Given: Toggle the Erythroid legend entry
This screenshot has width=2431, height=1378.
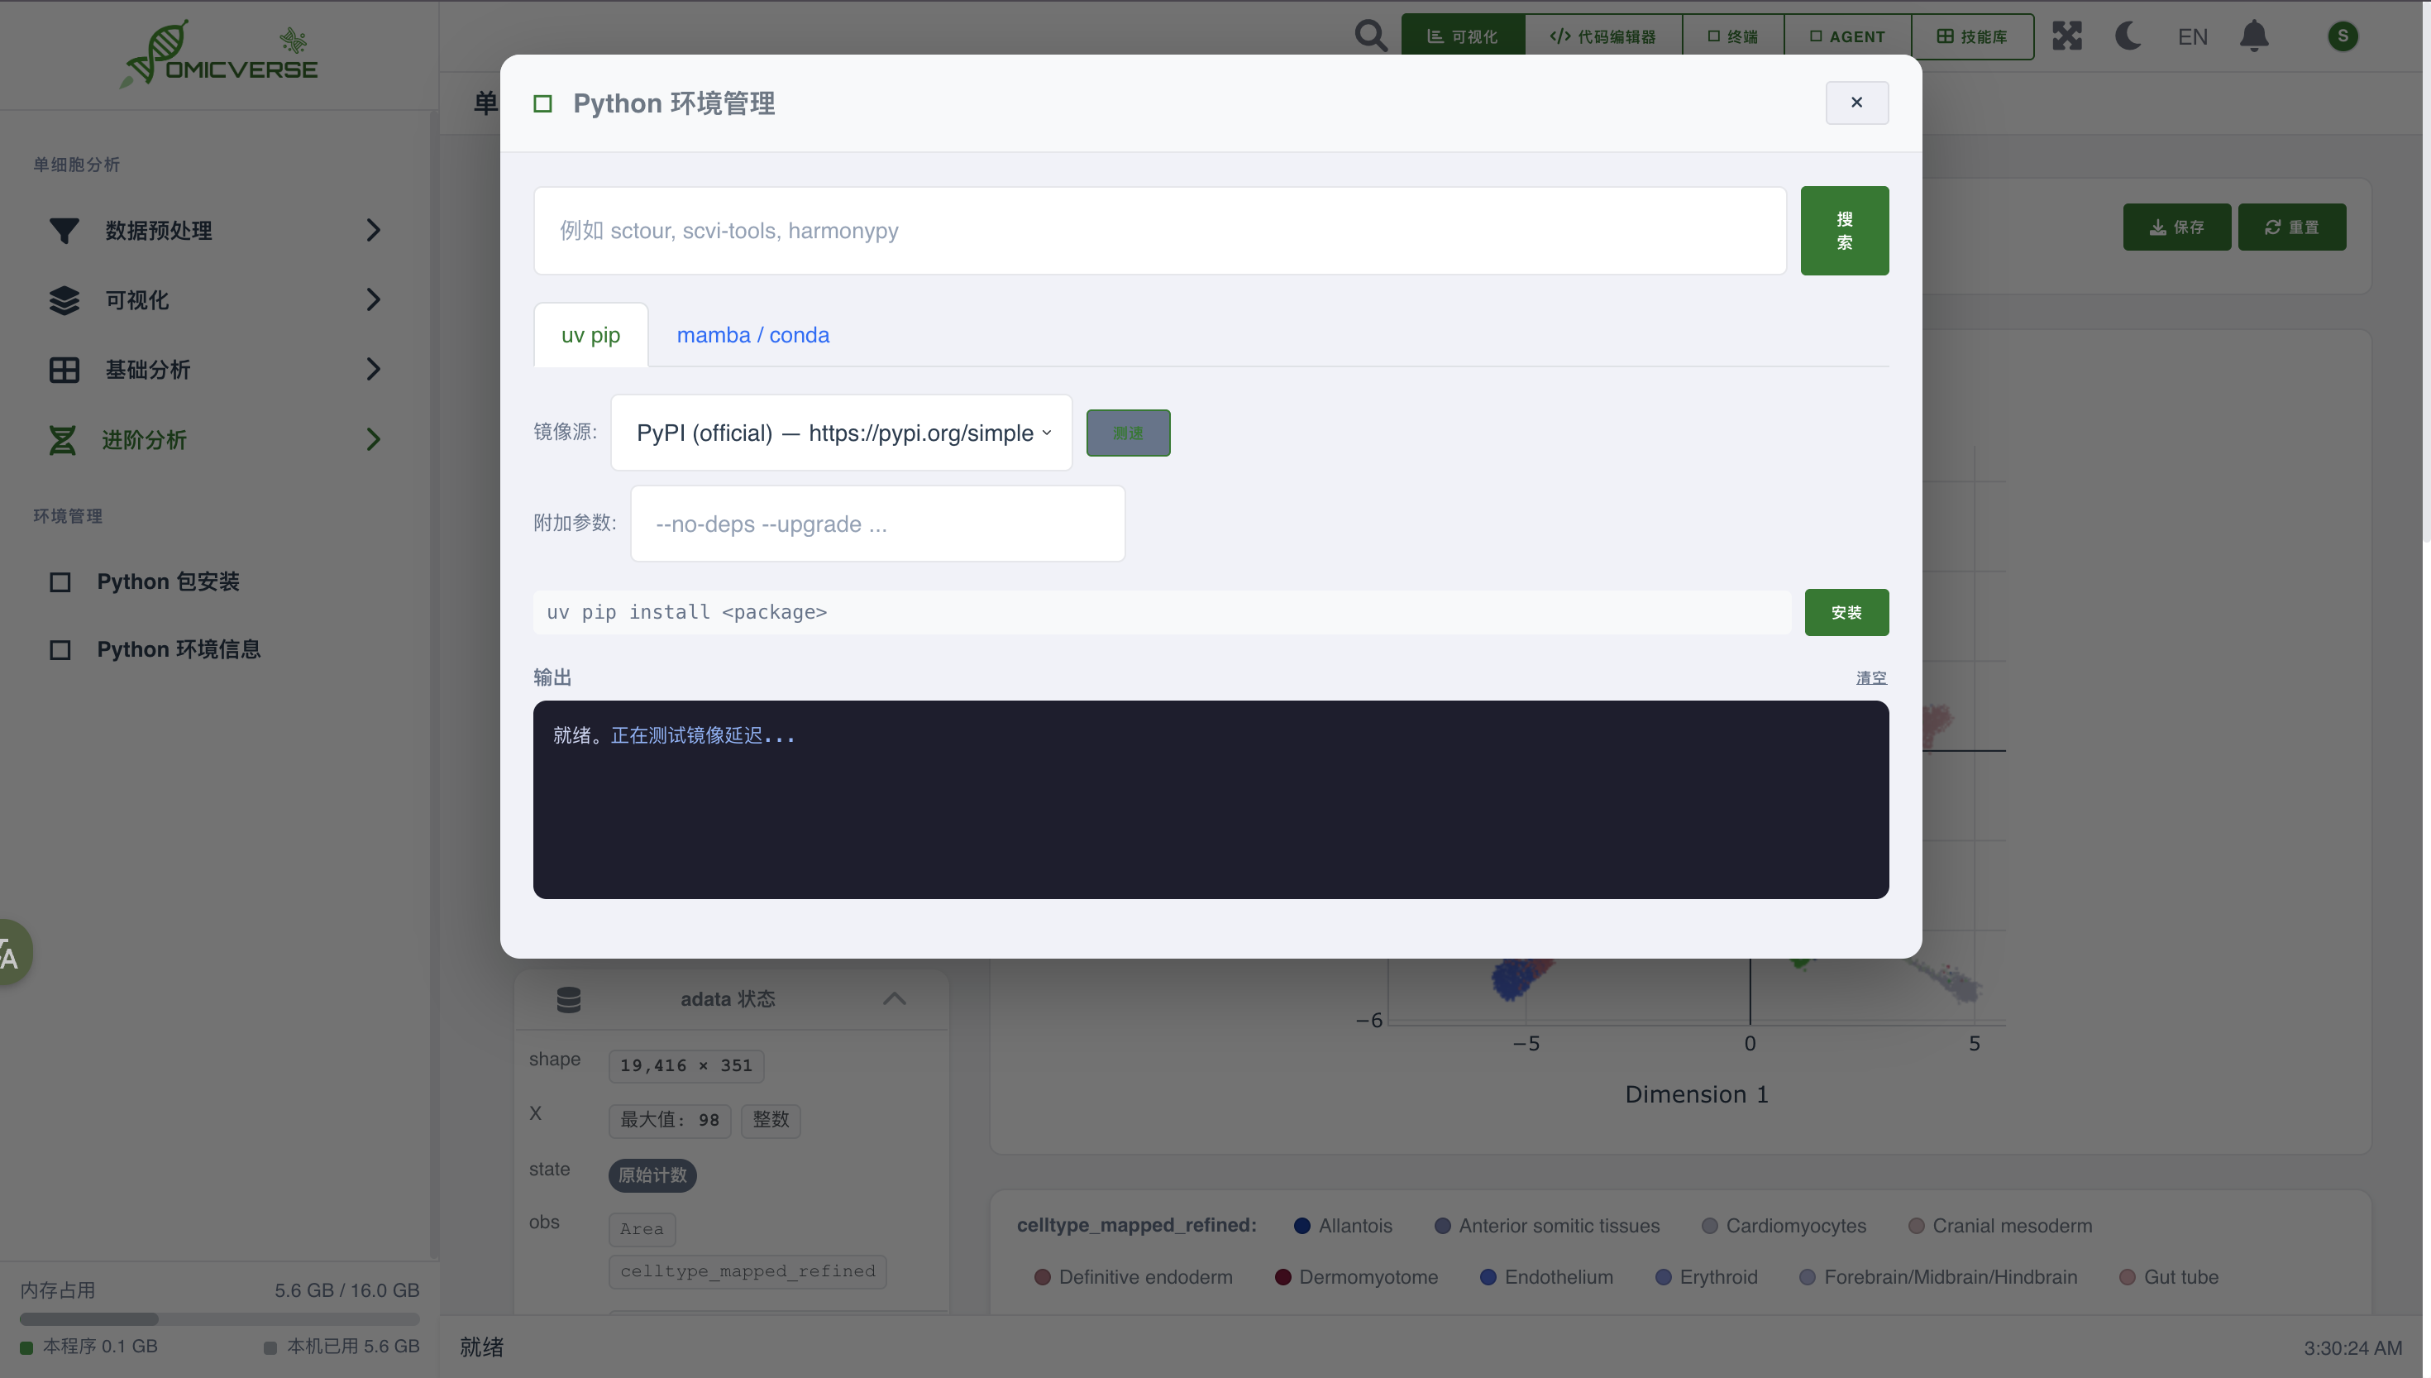Looking at the screenshot, I should click(x=1707, y=1277).
